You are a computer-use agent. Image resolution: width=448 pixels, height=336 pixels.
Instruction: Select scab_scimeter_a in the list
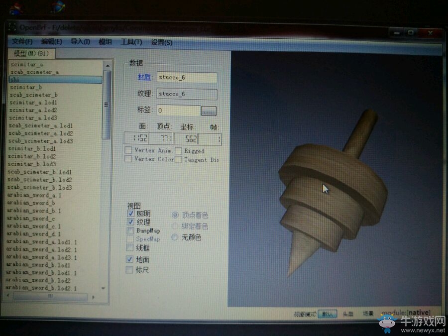34,72
